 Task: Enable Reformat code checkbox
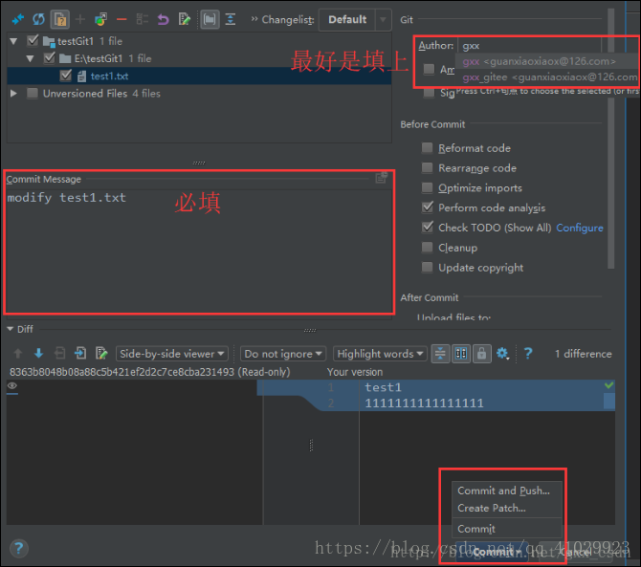428,147
